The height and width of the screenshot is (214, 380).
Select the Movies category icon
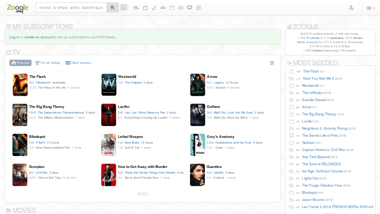tap(136, 7)
